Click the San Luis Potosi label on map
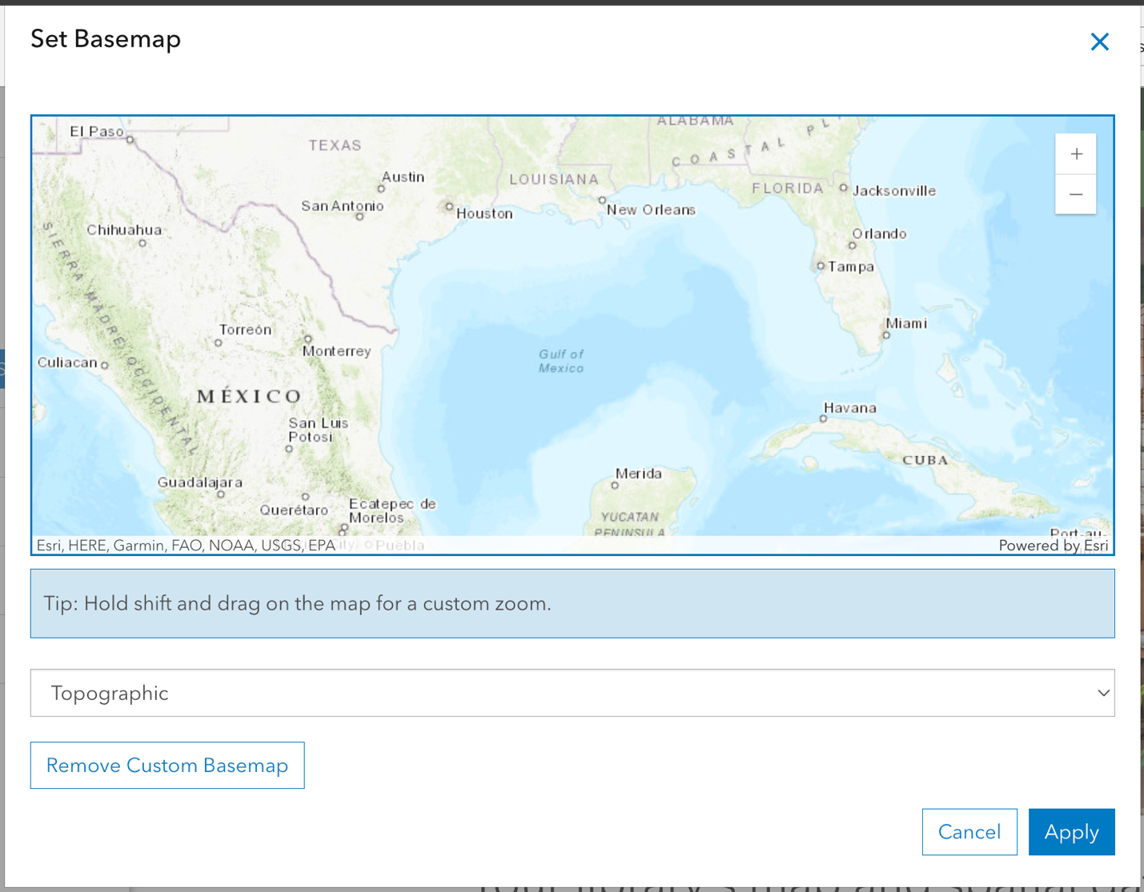The image size is (1144, 892). [x=319, y=430]
